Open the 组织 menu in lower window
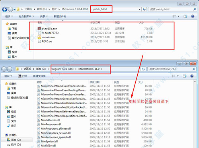 coord(8,76)
